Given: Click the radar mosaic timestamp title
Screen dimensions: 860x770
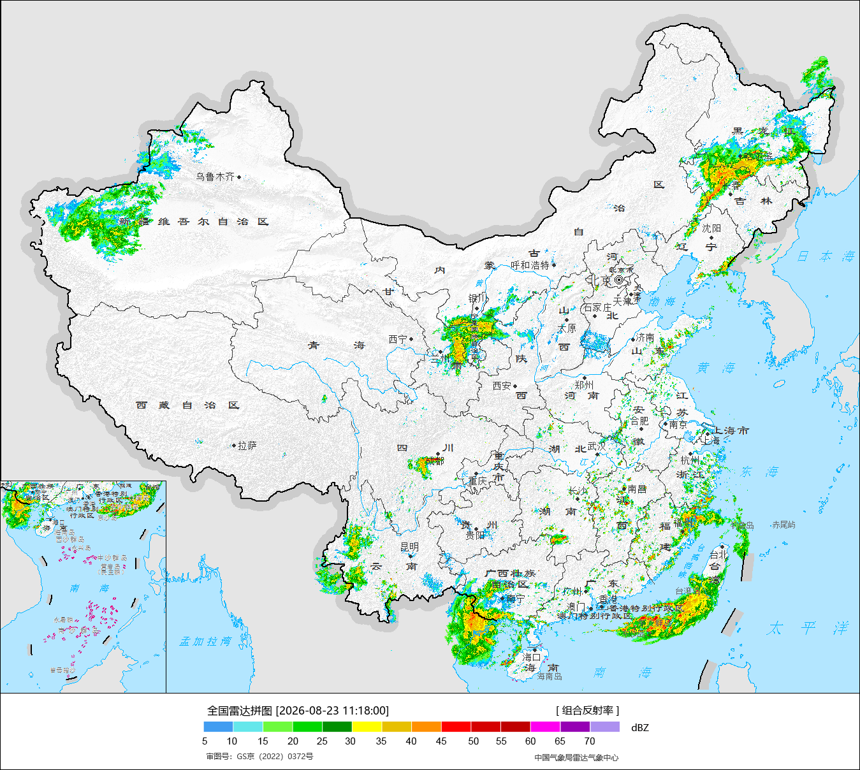Looking at the screenshot, I should coord(298,710).
